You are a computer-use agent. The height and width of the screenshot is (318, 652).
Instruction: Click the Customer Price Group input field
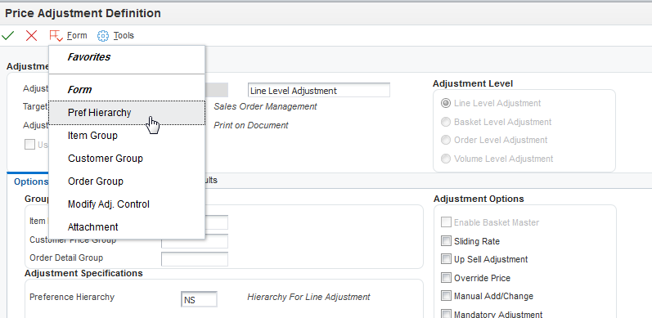195,240
